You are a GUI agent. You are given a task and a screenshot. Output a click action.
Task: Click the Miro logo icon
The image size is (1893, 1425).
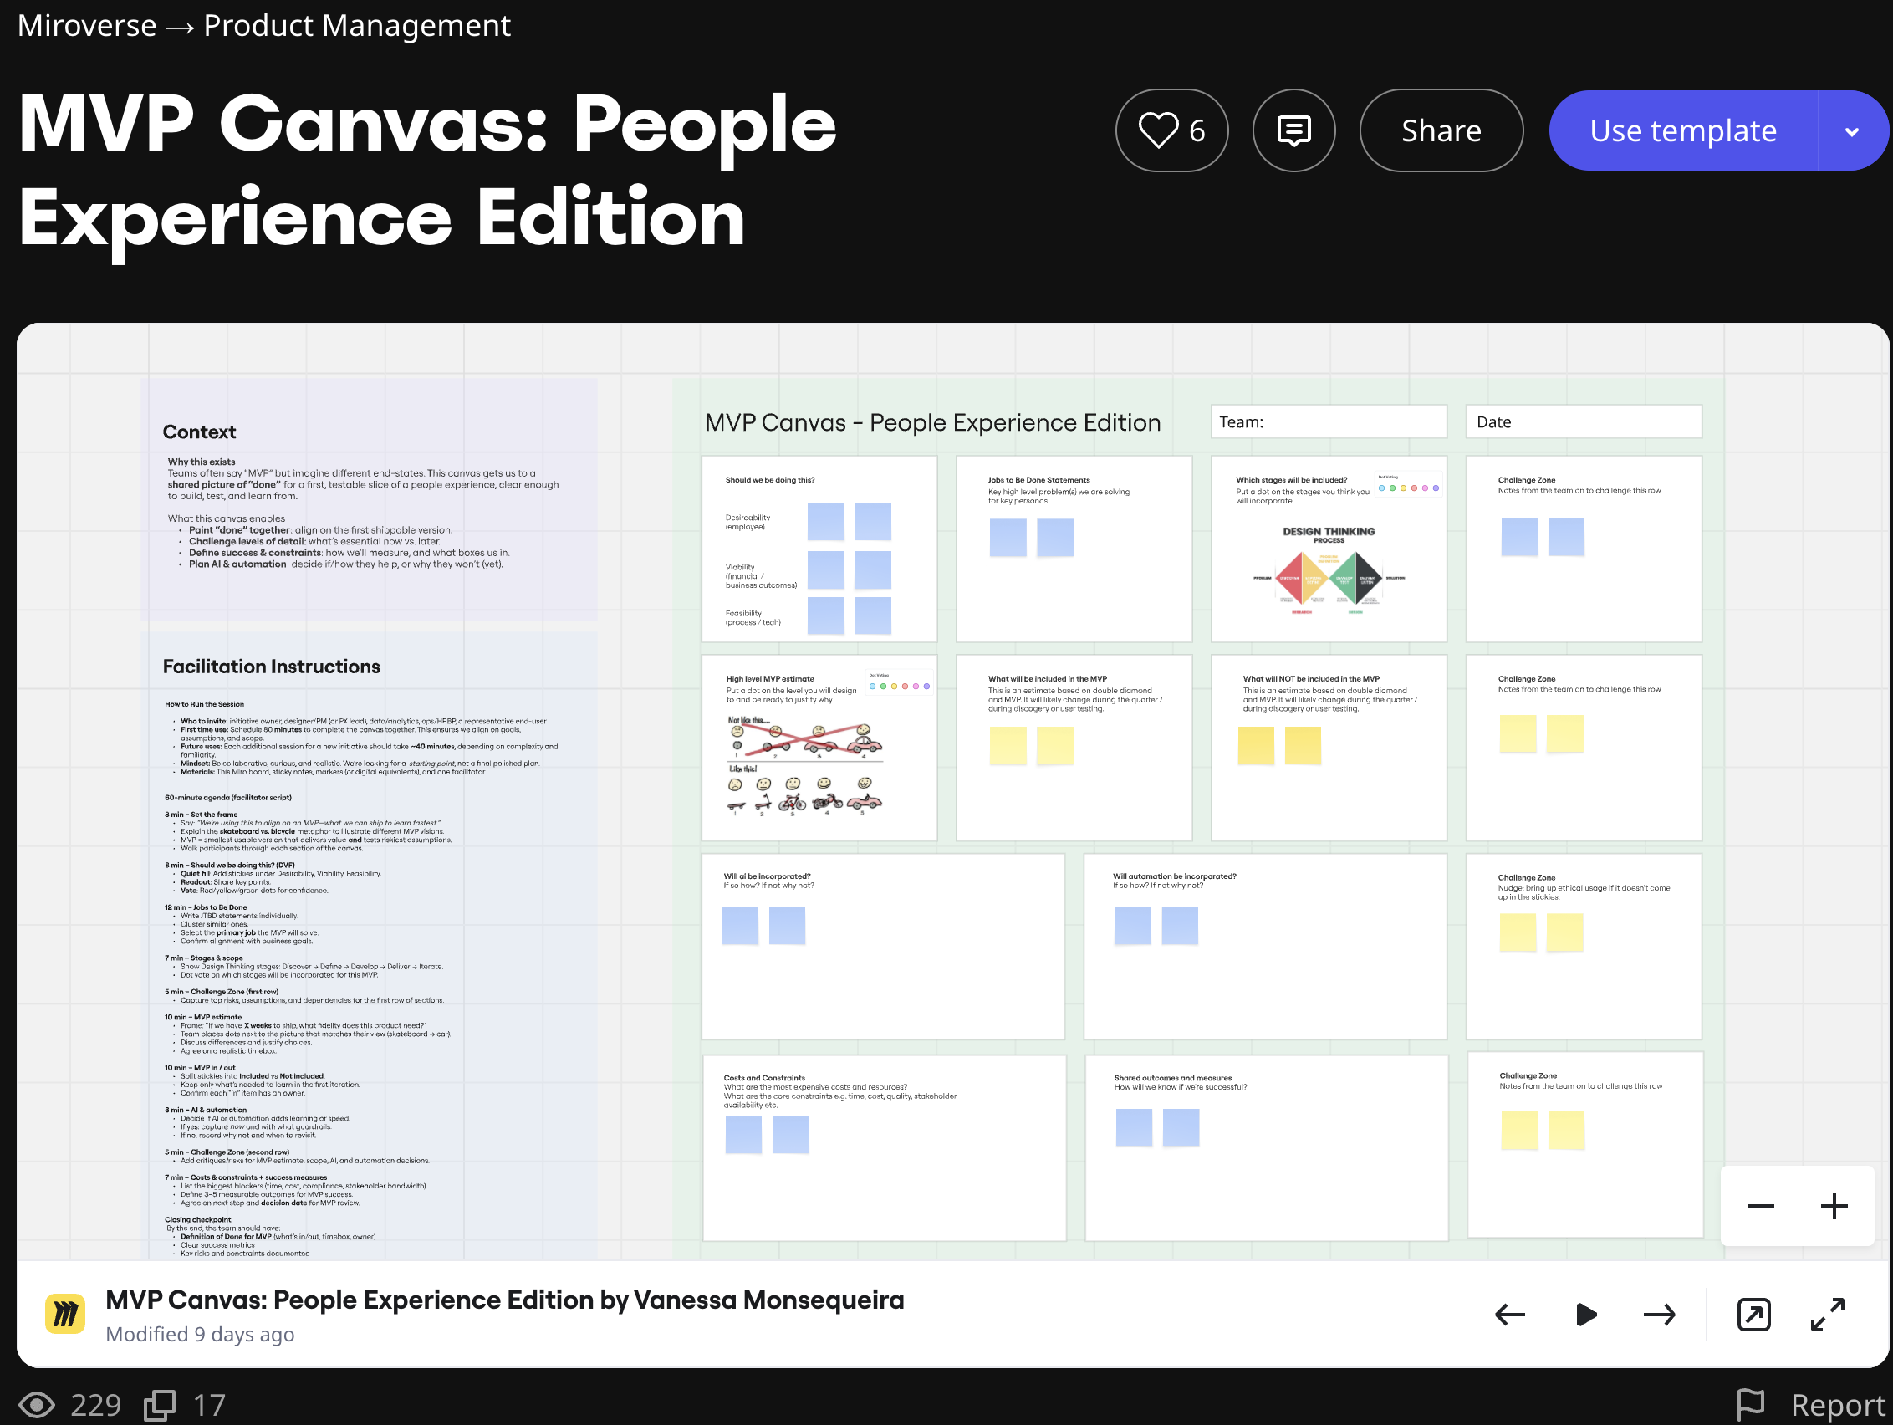tap(65, 1314)
